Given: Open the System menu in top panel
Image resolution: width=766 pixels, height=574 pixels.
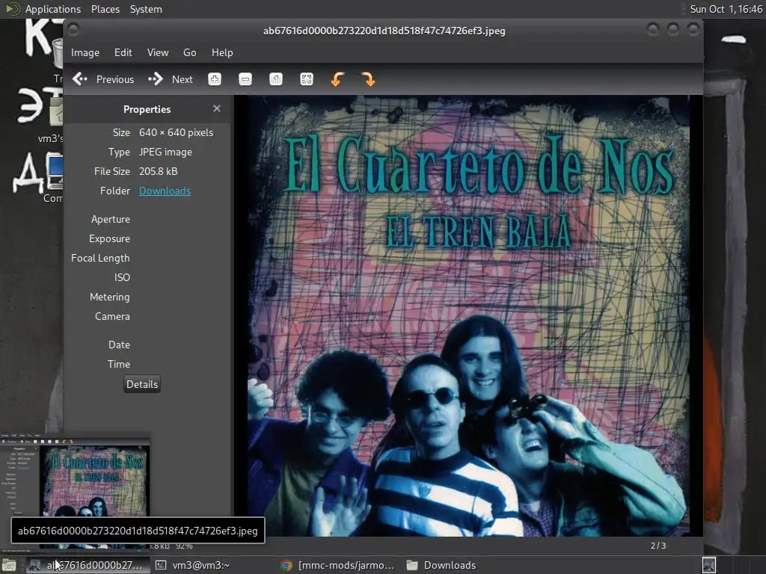Looking at the screenshot, I should tap(146, 9).
